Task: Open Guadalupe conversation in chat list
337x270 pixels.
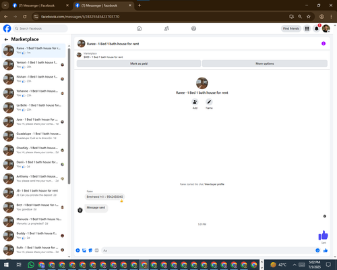Action: pos(34,136)
